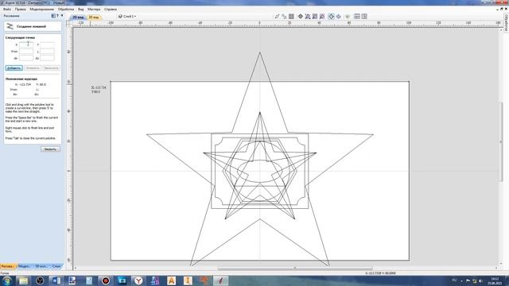The height and width of the screenshot is (286, 509).
Task: Click the Y coordinate input field
Action: point(47,44)
